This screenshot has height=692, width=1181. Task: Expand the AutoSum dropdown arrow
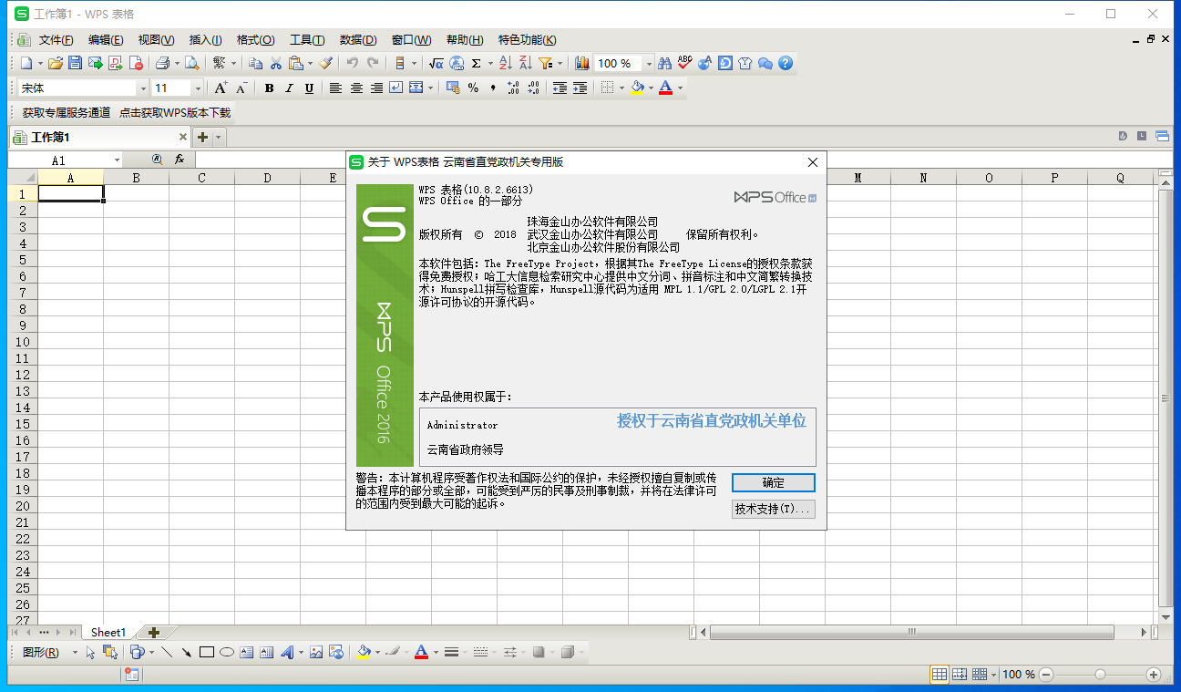click(489, 64)
